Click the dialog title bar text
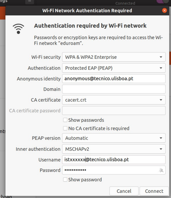 point(87,11)
